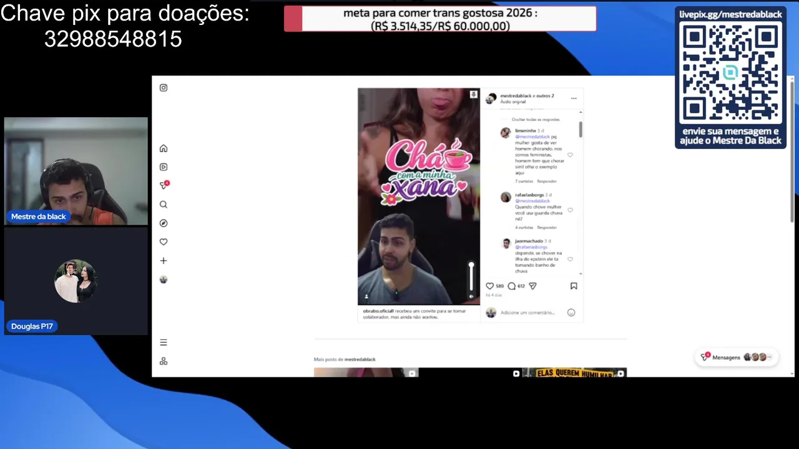
Task: Like jaormachado's comment heart
Action: (x=570, y=259)
